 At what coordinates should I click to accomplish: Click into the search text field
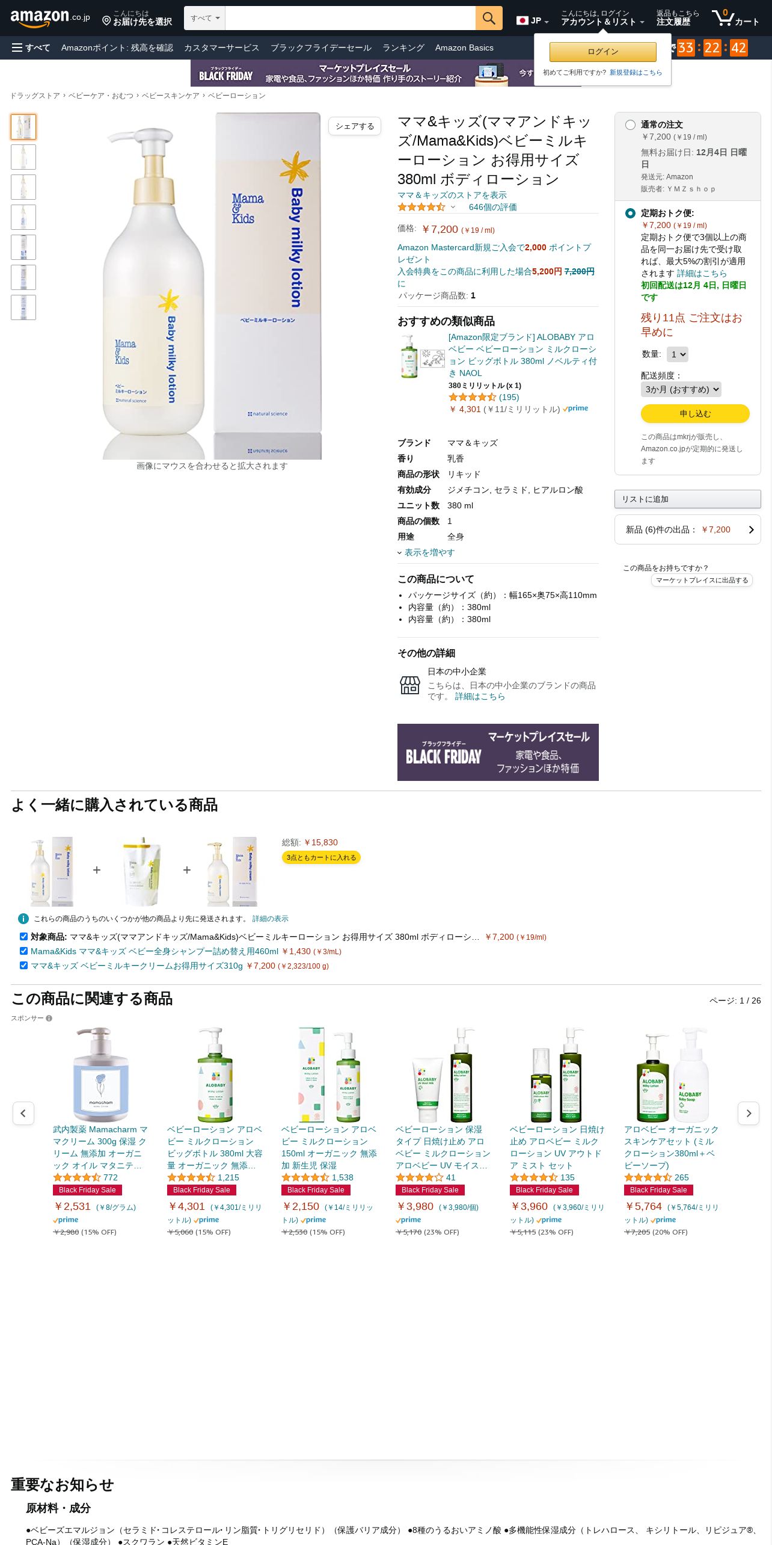coord(350,19)
